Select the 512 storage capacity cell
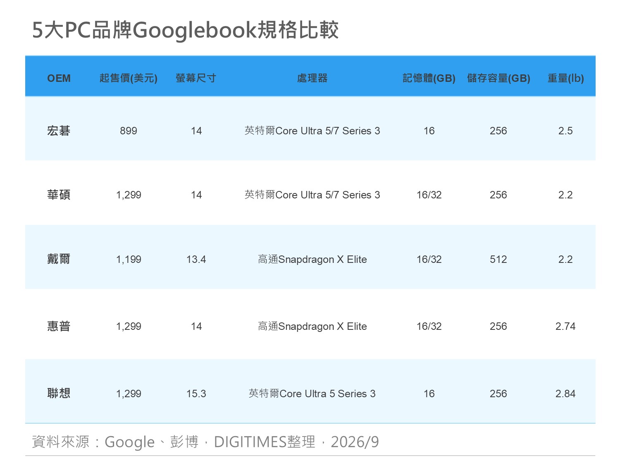Viewport: 620px width, 465px height. (x=498, y=260)
